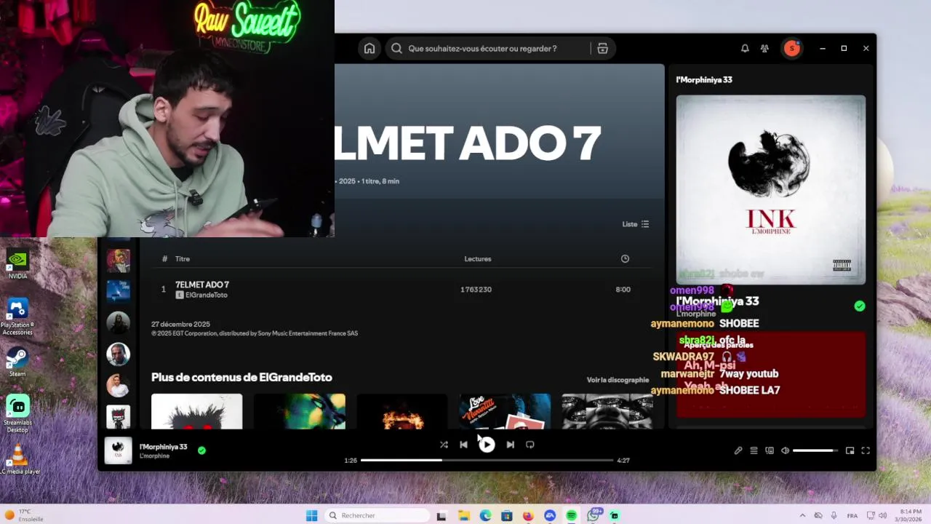Open Microsoft Store from the taskbar
This screenshot has height=524, width=931.
(506, 515)
